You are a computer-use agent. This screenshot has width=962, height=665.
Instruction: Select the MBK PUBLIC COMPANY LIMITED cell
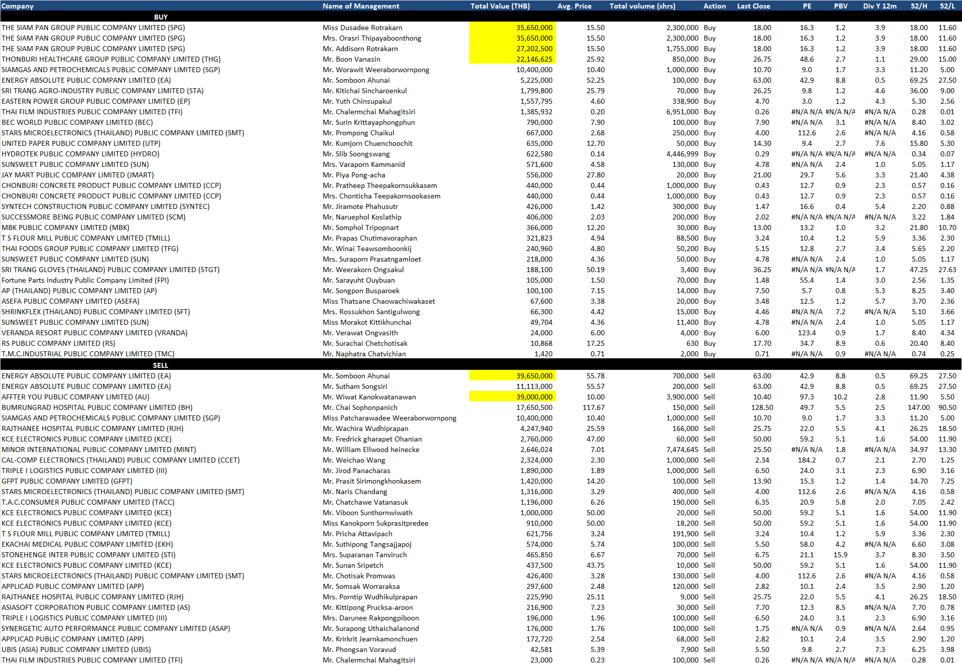(x=65, y=228)
